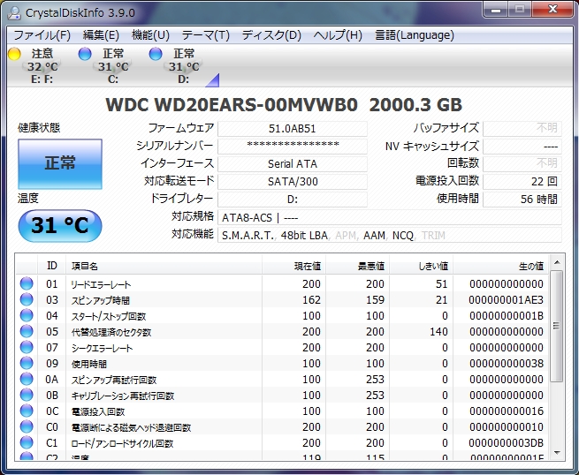
Task: Click the 現在値 column header
Action: pos(294,266)
